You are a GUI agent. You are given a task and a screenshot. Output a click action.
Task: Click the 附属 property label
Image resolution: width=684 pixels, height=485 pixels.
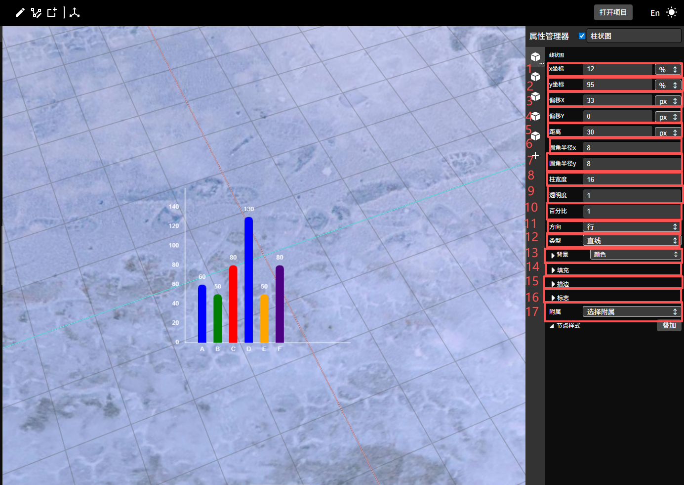[555, 312]
